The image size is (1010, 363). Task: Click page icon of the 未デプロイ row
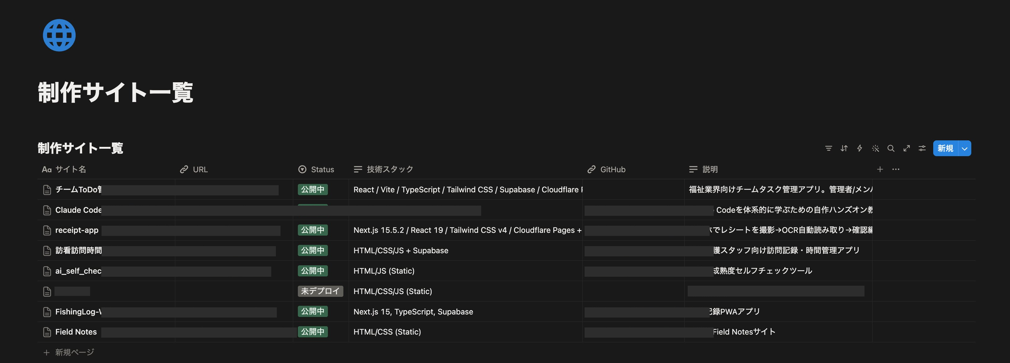point(47,292)
